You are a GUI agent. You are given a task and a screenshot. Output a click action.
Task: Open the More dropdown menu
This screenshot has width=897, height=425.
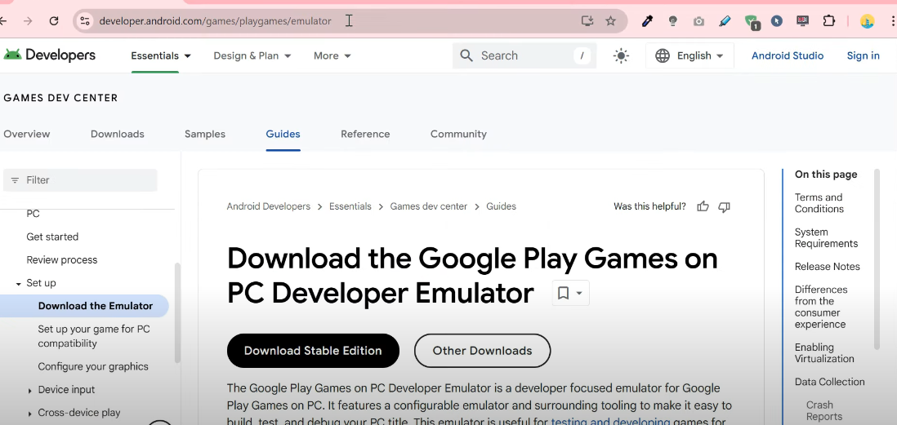pyautogui.click(x=332, y=55)
